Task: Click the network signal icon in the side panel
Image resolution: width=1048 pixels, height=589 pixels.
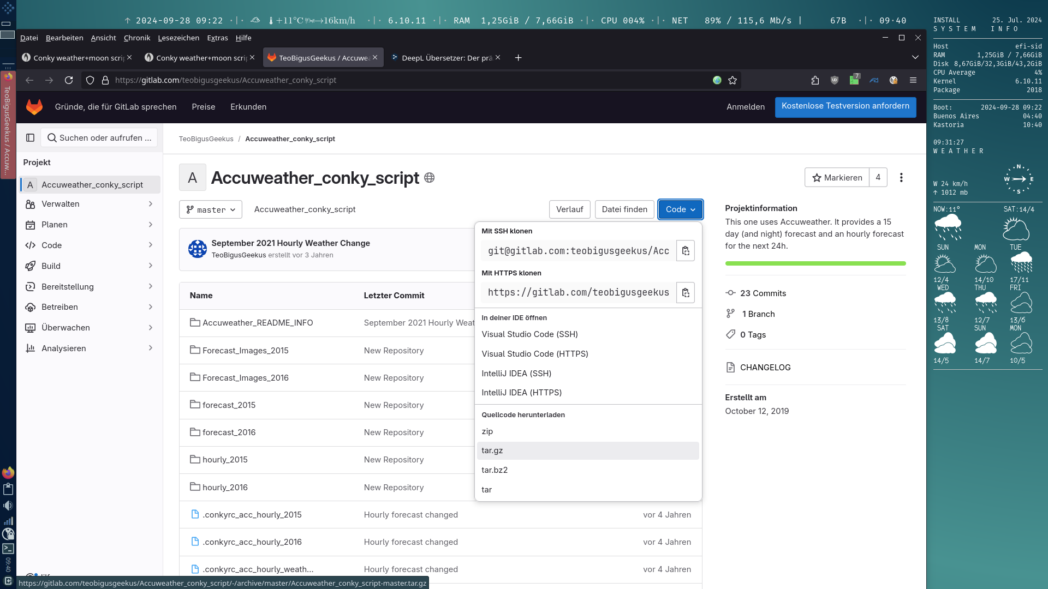Action: [x=8, y=521]
